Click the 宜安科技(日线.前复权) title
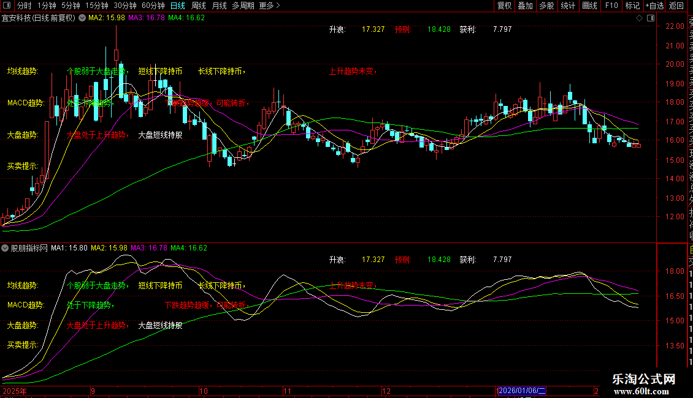This screenshot has width=693, height=398. coord(39,18)
